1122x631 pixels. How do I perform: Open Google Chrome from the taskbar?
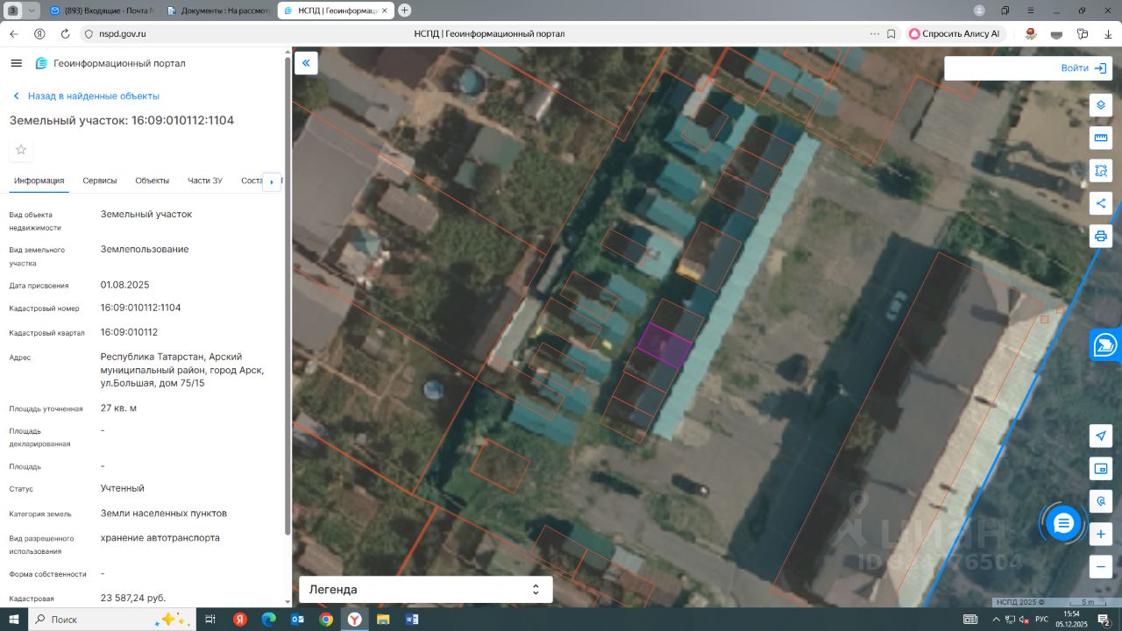326,619
